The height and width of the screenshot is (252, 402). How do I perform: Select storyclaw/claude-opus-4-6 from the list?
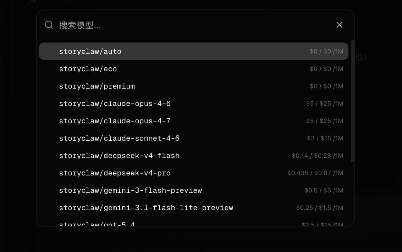tap(194, 103)
